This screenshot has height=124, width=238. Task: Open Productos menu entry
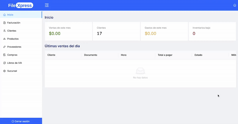pos(21,39)
